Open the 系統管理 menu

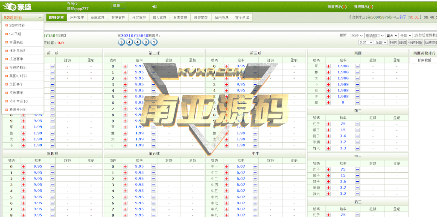click(98, 17)
